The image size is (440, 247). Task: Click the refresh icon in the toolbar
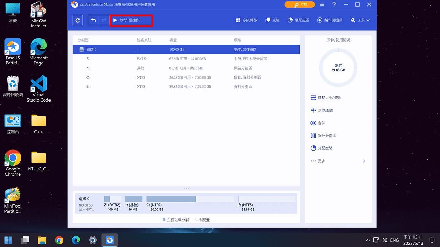click(x=77, y=20)
